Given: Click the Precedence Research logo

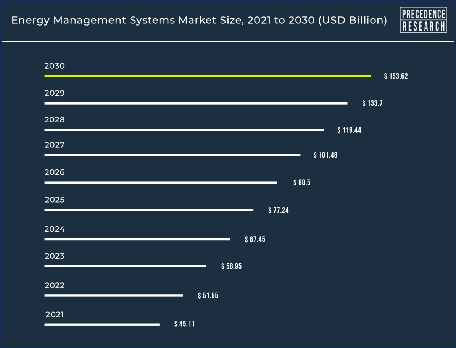Looking at the screenshot, I should point(423,20).
